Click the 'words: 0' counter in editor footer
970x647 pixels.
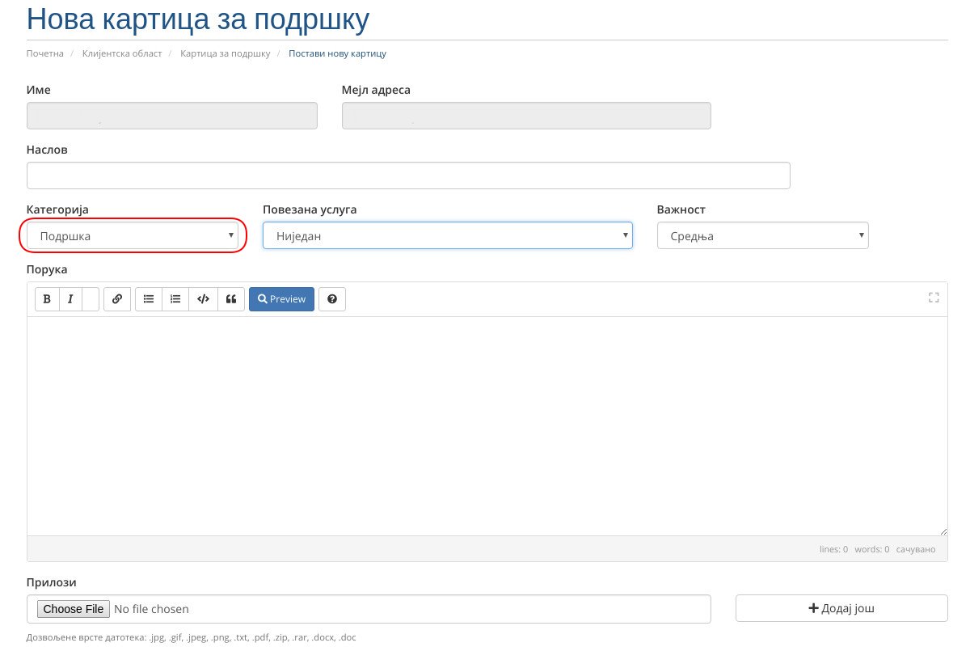[x=872, y=549]
